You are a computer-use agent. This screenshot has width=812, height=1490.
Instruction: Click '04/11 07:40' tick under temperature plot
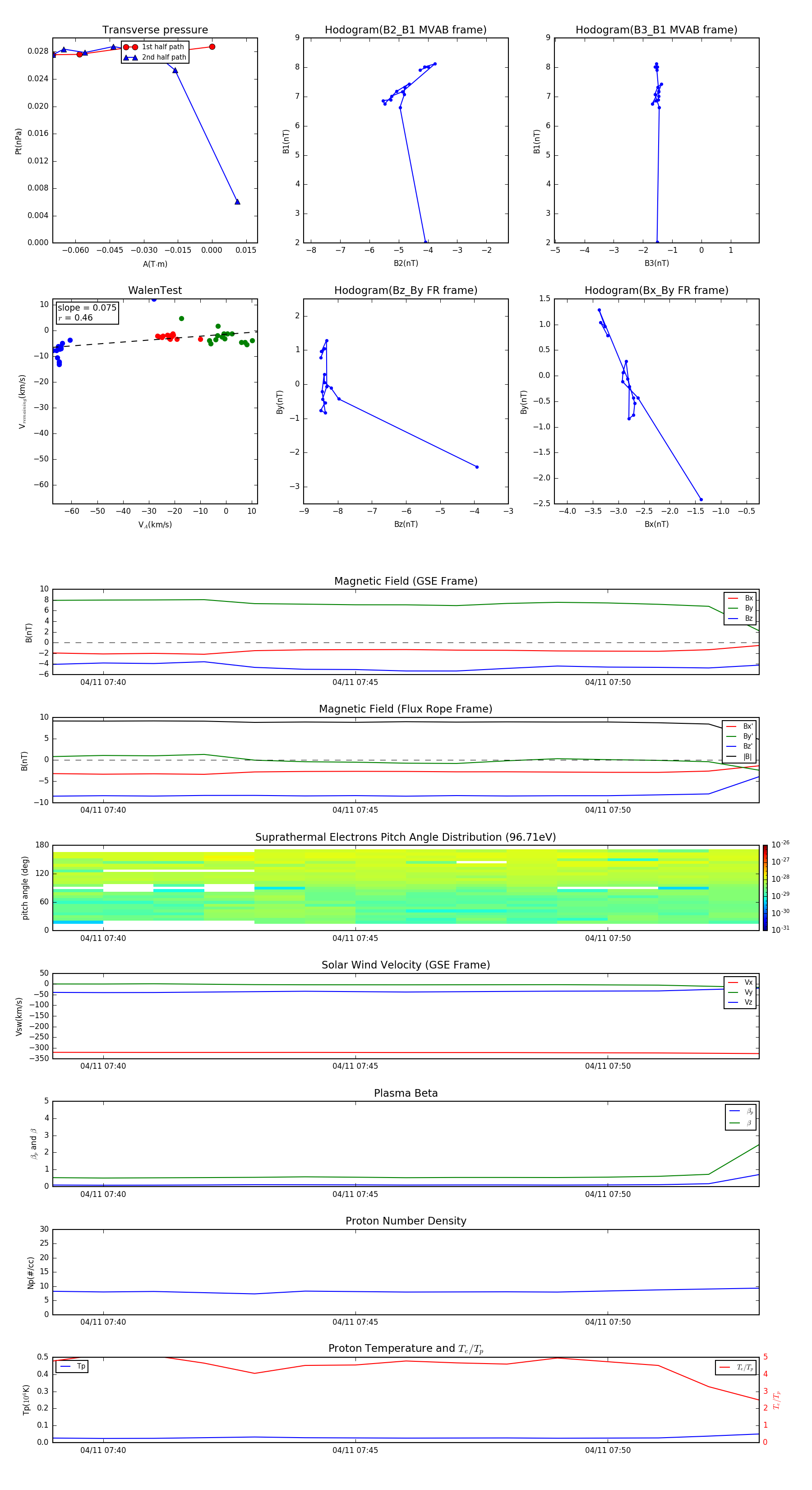(x=103, y=1450)
